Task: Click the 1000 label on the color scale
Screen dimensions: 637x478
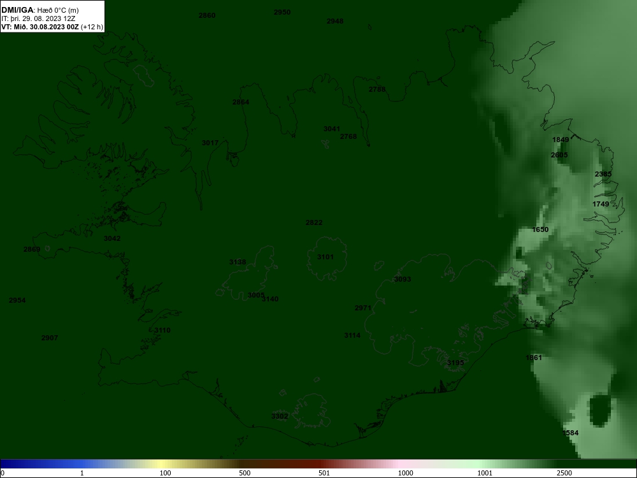Action: 405,473
